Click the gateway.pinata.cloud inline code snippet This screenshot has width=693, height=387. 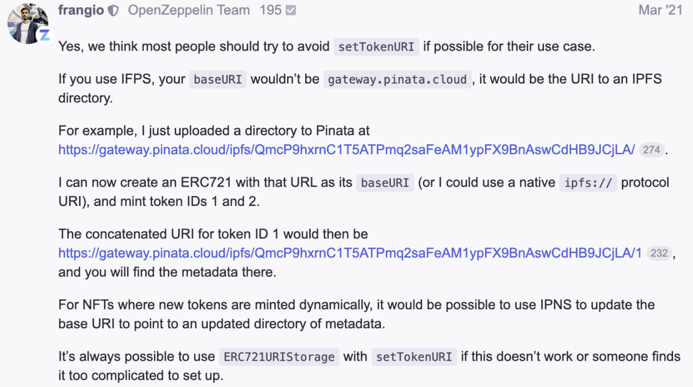(397, 80)
